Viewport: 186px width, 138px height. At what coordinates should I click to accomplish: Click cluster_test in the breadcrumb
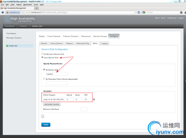point(37,26)
